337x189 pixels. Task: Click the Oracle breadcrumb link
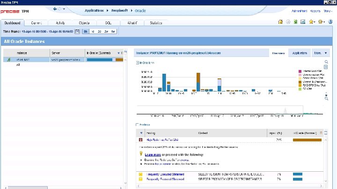(x=140, y=11)
